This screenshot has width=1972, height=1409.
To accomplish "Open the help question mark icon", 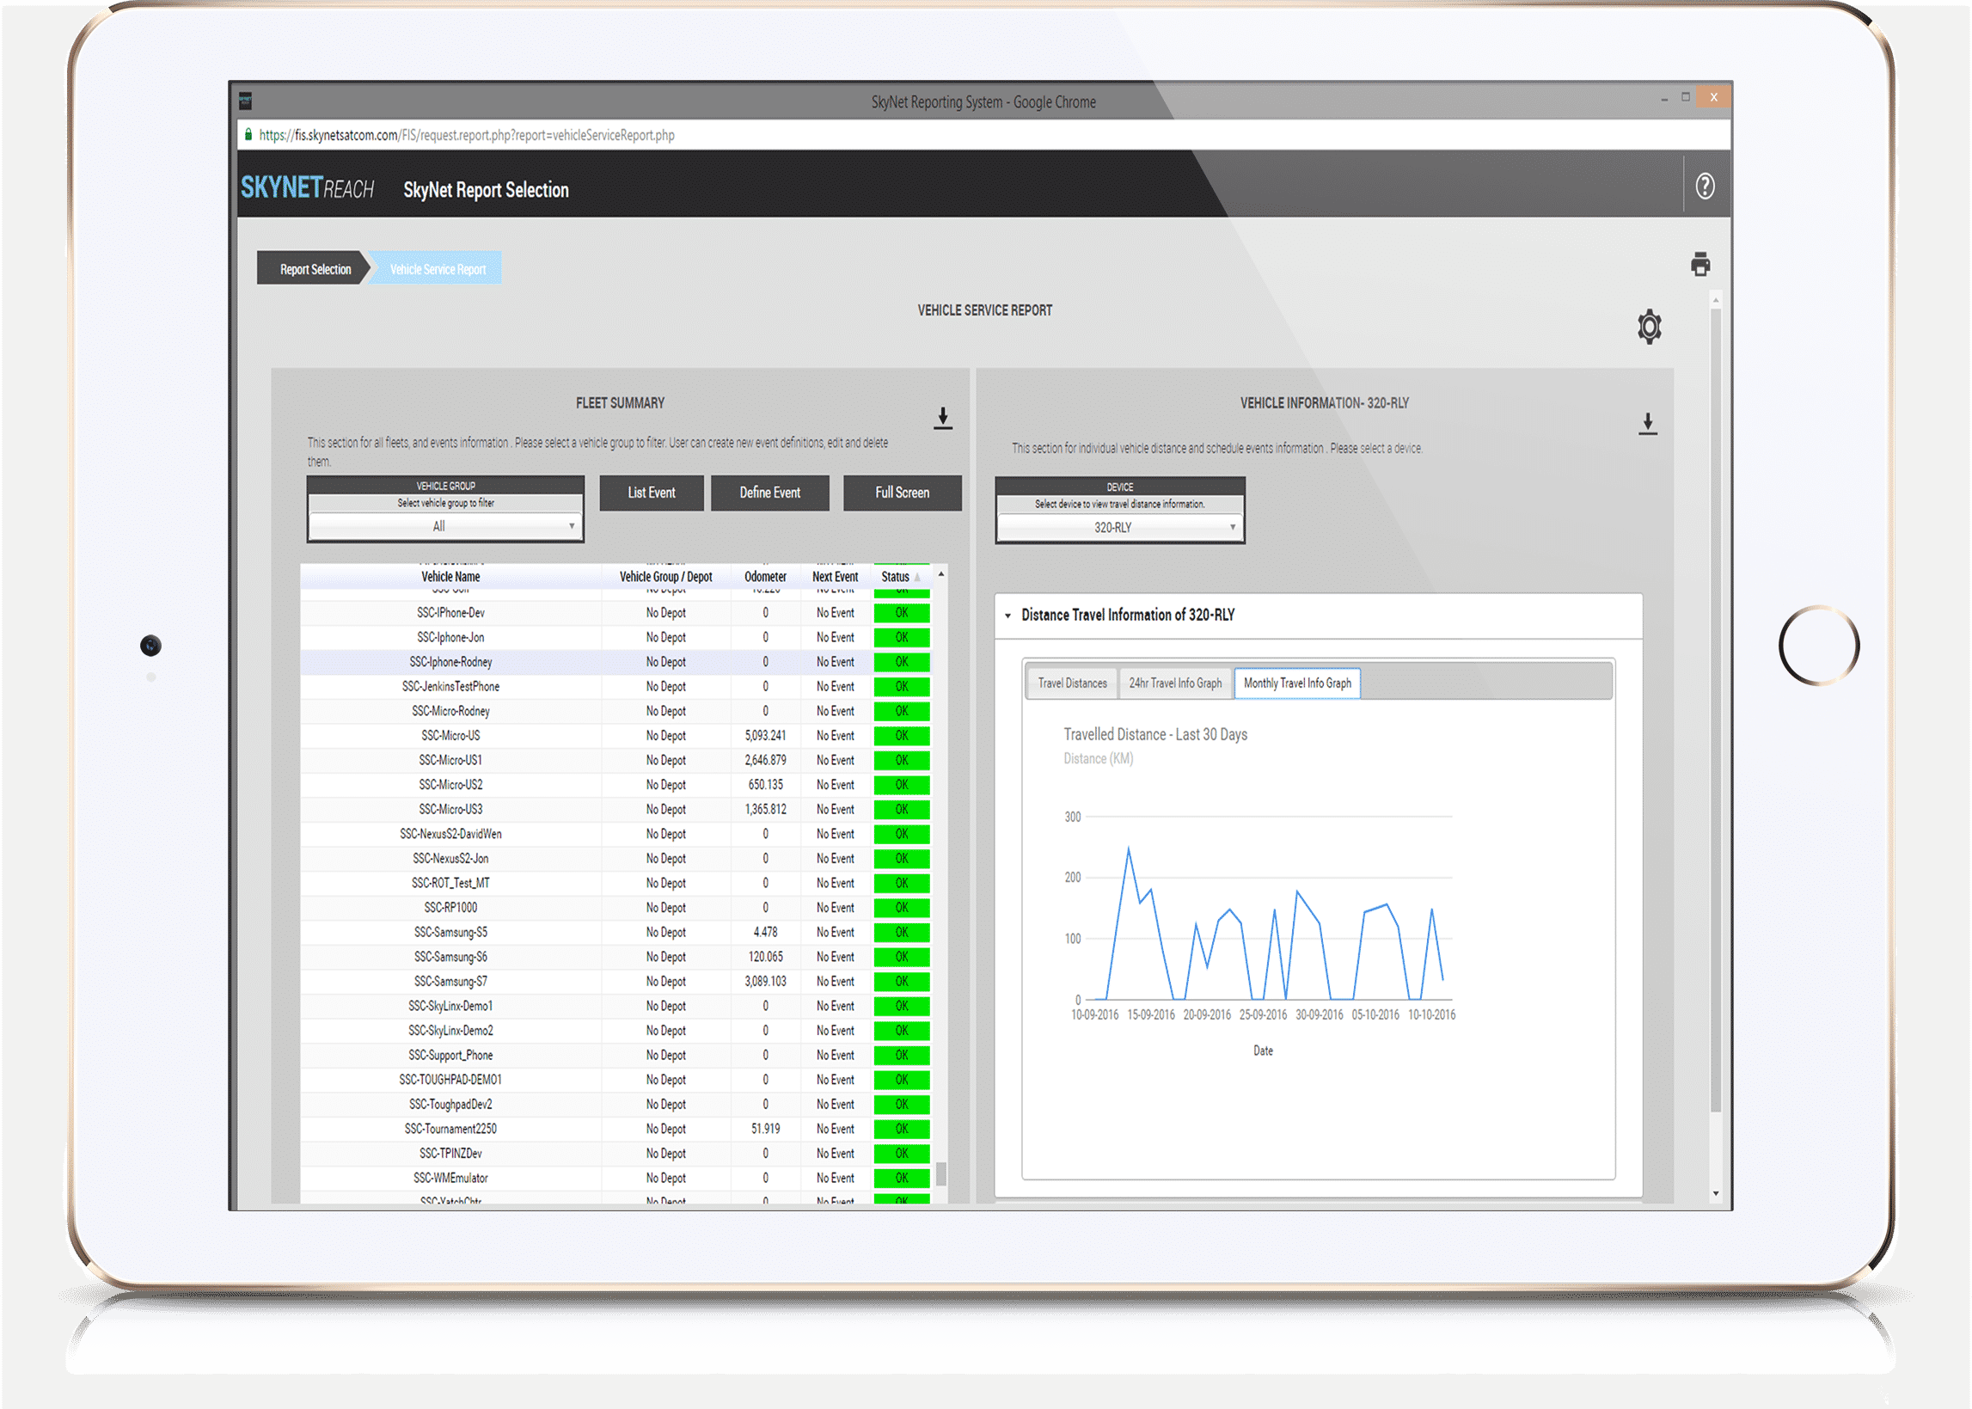I will tap(1704, 186).
